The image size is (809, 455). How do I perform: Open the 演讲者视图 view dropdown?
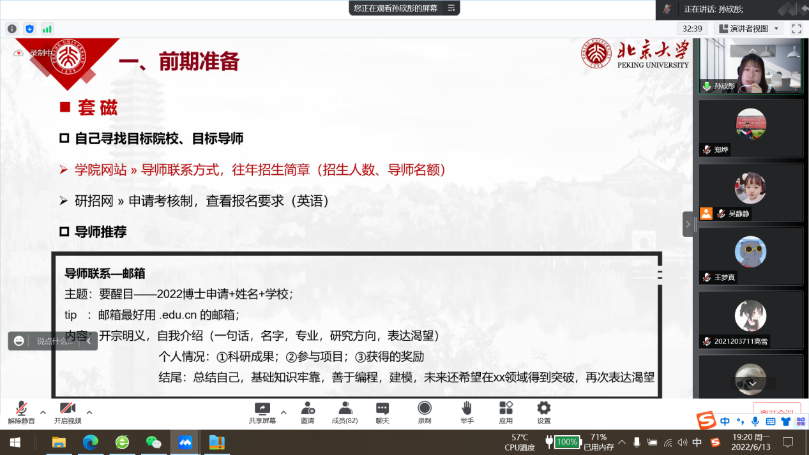pos(749,29)
